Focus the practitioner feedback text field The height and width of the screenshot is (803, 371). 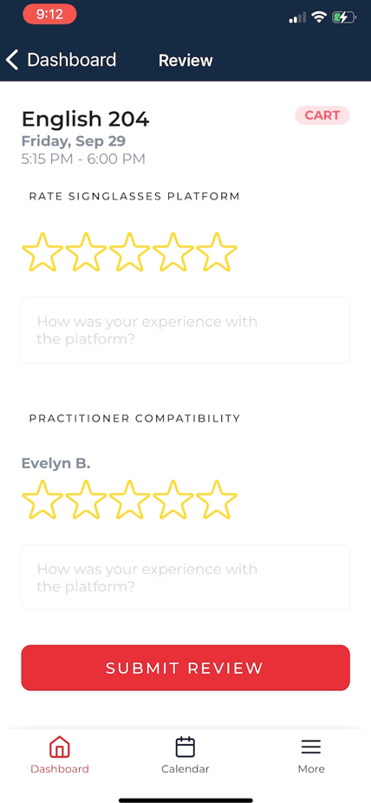[185, 578]
